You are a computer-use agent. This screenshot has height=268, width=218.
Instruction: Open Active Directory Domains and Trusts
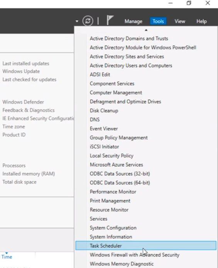pyautogui.click(x=129, y=39)
